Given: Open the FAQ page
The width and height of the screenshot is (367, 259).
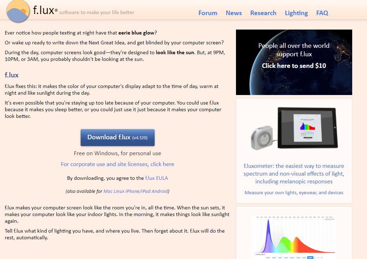Looking at the screenshot, I should (322, 13).
